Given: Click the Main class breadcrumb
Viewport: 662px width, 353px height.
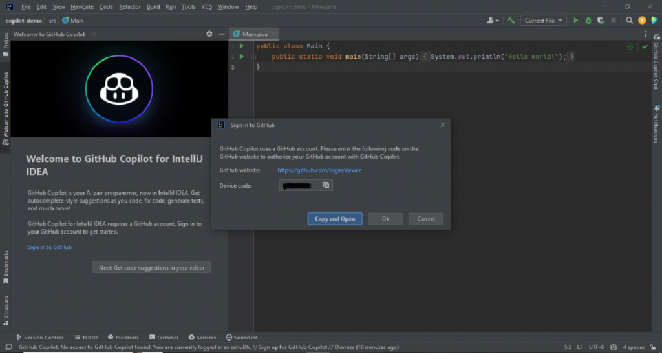Looking at the screenshot, I should [73, 20].
